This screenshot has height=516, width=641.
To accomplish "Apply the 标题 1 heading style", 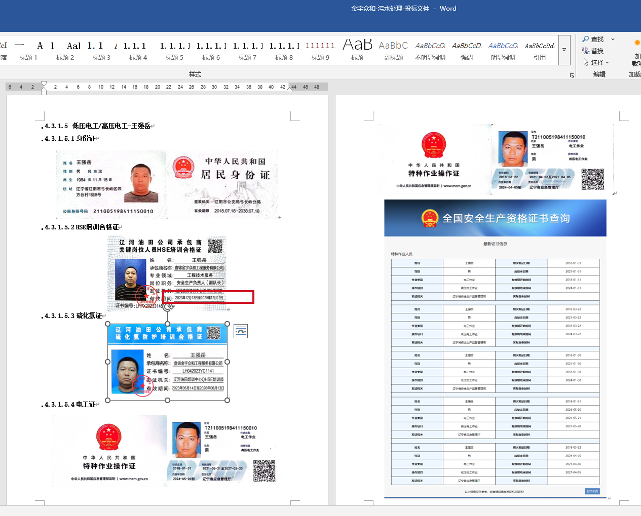I will 28,51.
